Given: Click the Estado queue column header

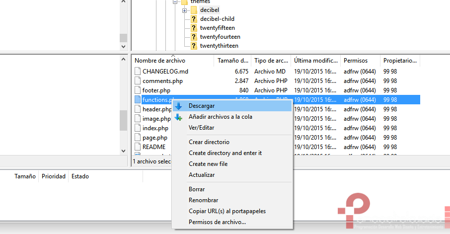Looking at the screenshot, I should 80,176.
